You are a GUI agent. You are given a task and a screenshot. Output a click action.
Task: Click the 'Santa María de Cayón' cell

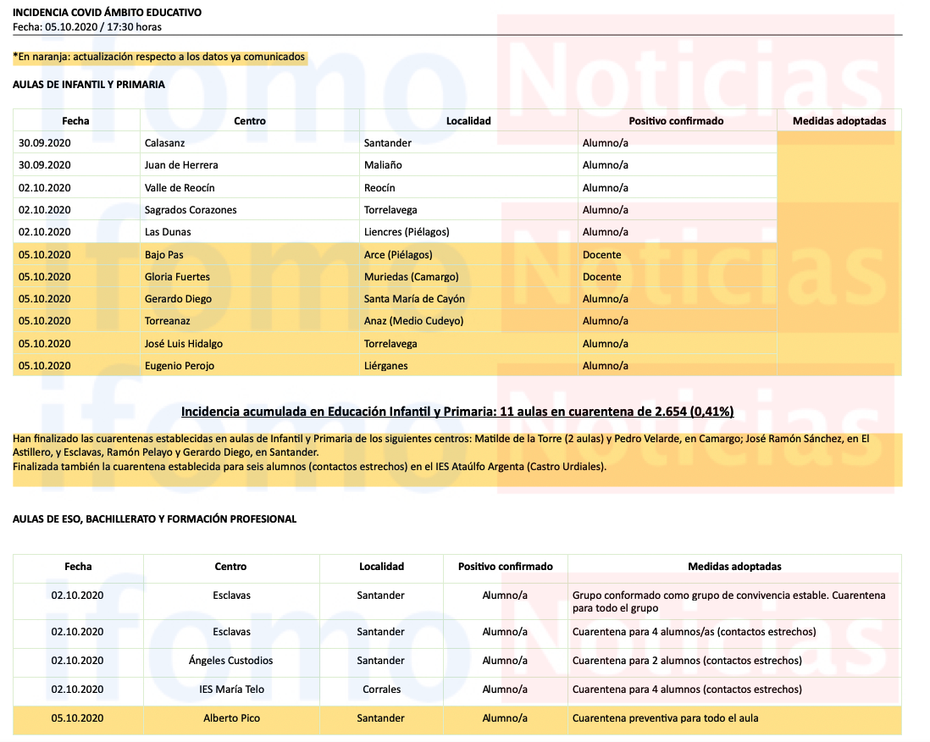[x=414, y=299]
